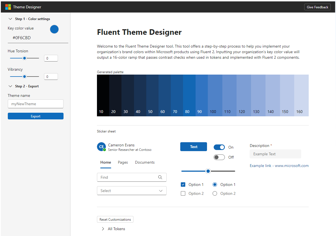The height and width of the screenshot is (236, 336).
Task: Select palette swatch 30
Action: click(128, 95)
